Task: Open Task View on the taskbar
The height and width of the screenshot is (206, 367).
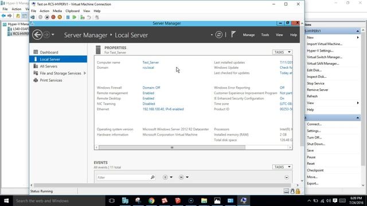Action: pos(112,201)
